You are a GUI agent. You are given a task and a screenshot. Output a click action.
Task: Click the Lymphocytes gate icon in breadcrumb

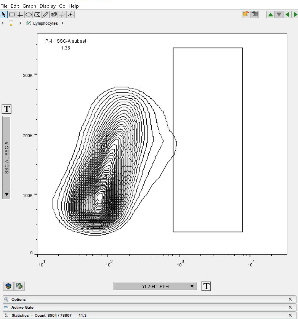(29, 23)
